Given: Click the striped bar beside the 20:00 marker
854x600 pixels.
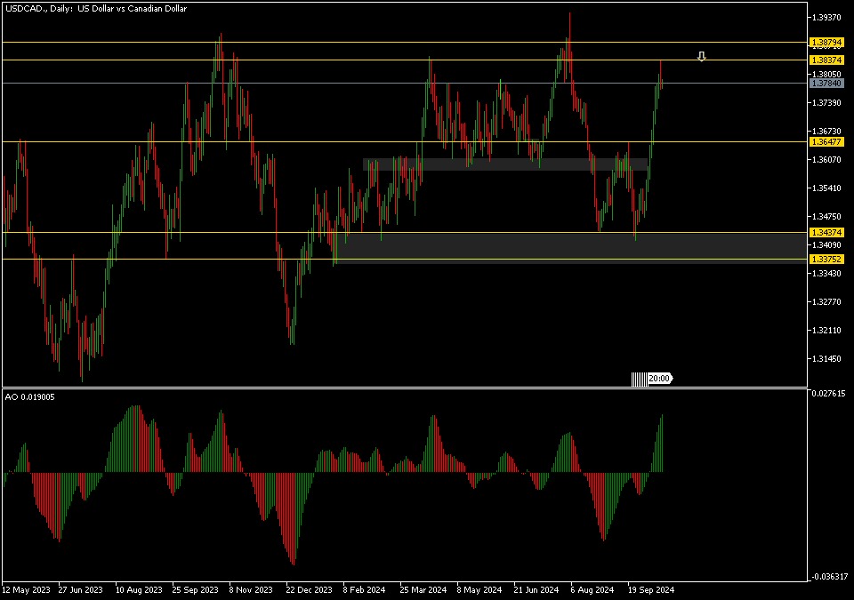Looking at the screenshot, I should tap(640, 379).
